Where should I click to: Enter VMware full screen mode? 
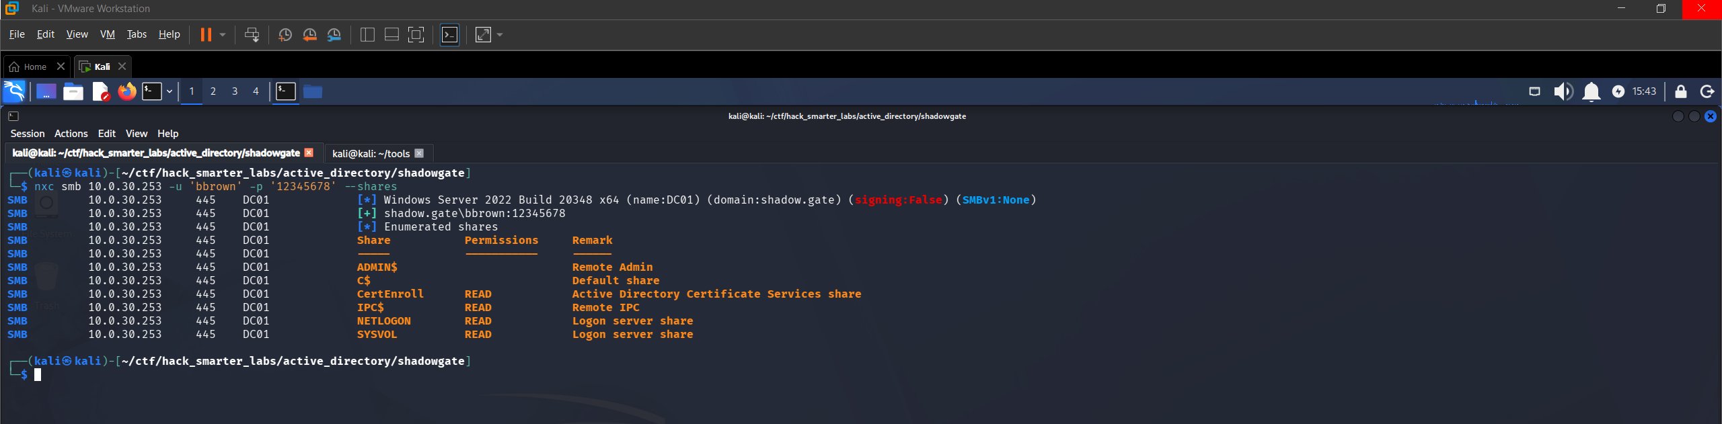pos(416,34)
